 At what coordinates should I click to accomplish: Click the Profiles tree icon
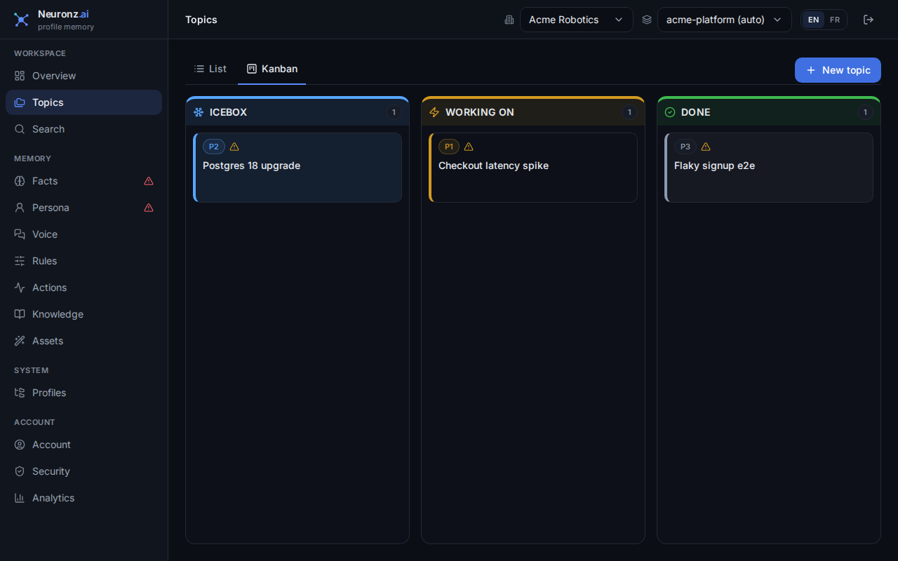(x=20, y=393)
